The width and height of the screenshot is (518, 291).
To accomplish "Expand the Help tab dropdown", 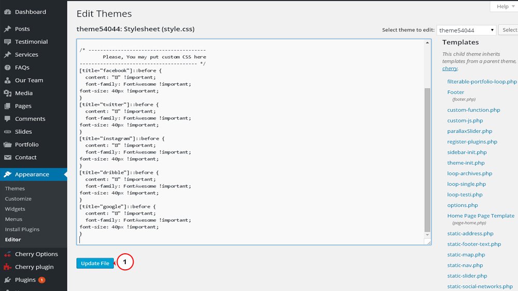I will (x=505, y=7).
